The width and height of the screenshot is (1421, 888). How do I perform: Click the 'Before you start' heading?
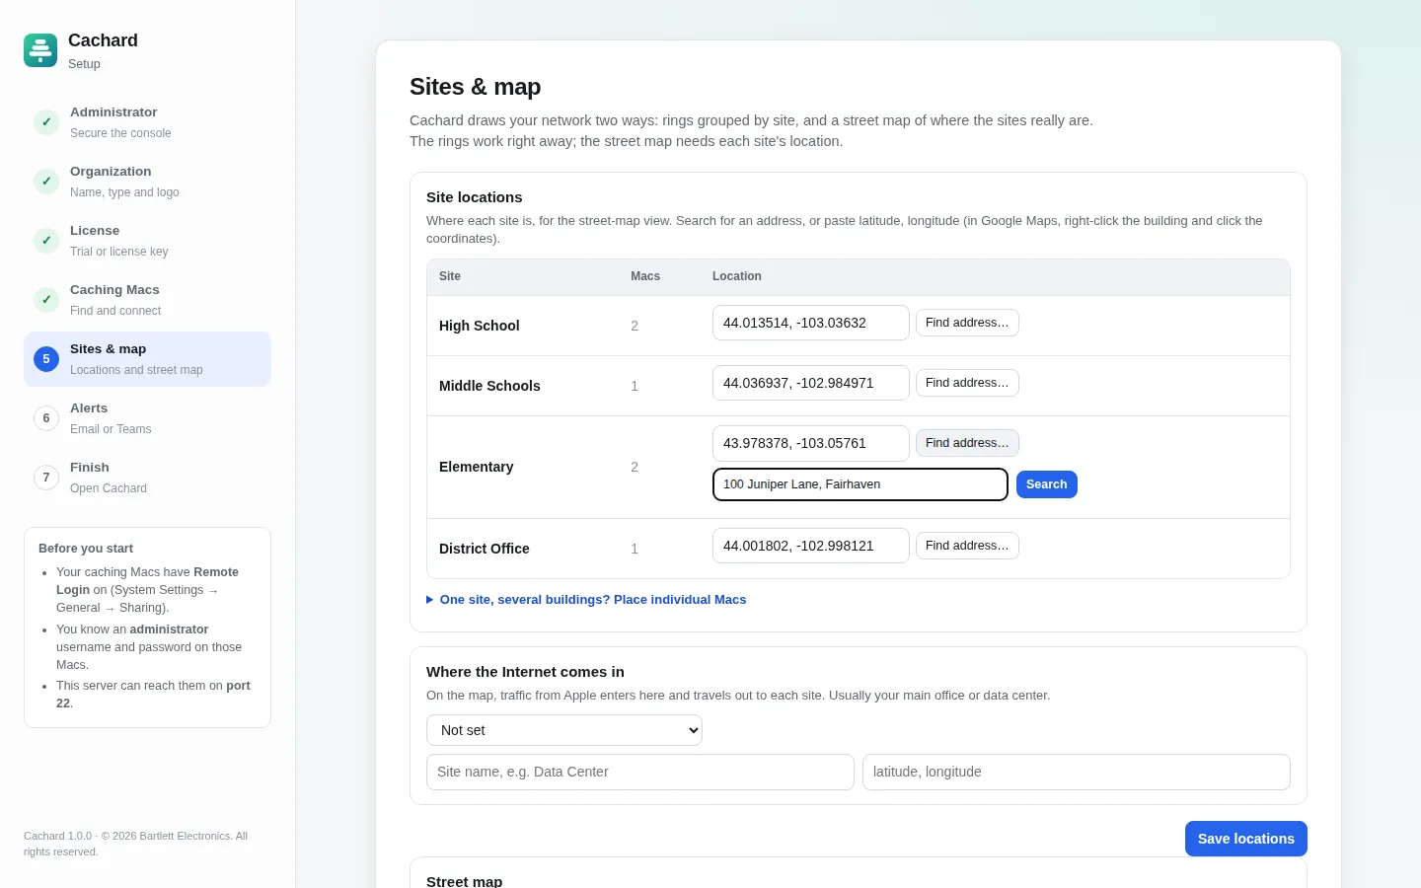click(86, 549)
